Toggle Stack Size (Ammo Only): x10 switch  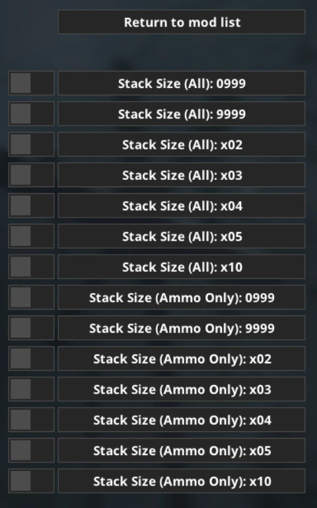[31, 481]
